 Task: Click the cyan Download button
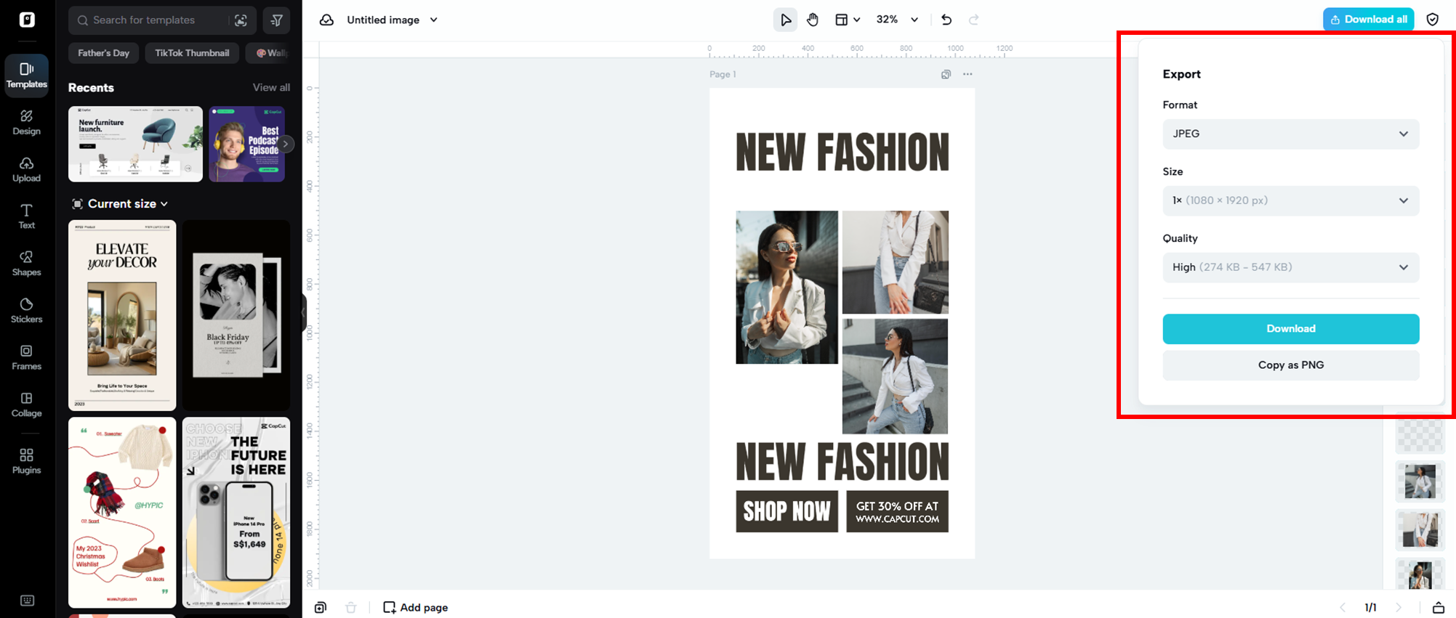pyautogui.click(x=1290, y=329)
